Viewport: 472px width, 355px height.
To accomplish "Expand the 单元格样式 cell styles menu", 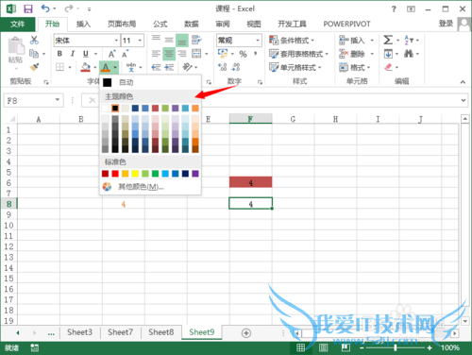I will pos(295,67).
